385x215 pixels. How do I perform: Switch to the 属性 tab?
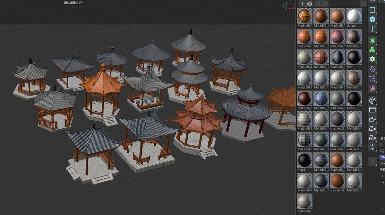coord(382,138)
